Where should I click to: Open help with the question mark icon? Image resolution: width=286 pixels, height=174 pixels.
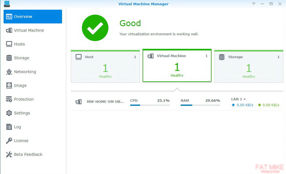253,4
